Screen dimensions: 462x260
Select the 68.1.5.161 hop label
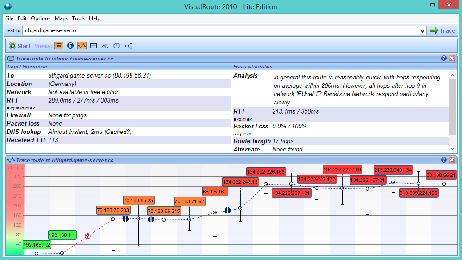pyautogui.click(x=215, y=192)
